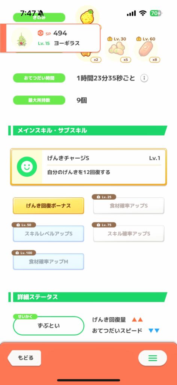Go back with the もどる button
The width and height of the screenshot is (177, 385).
[24, 358]
